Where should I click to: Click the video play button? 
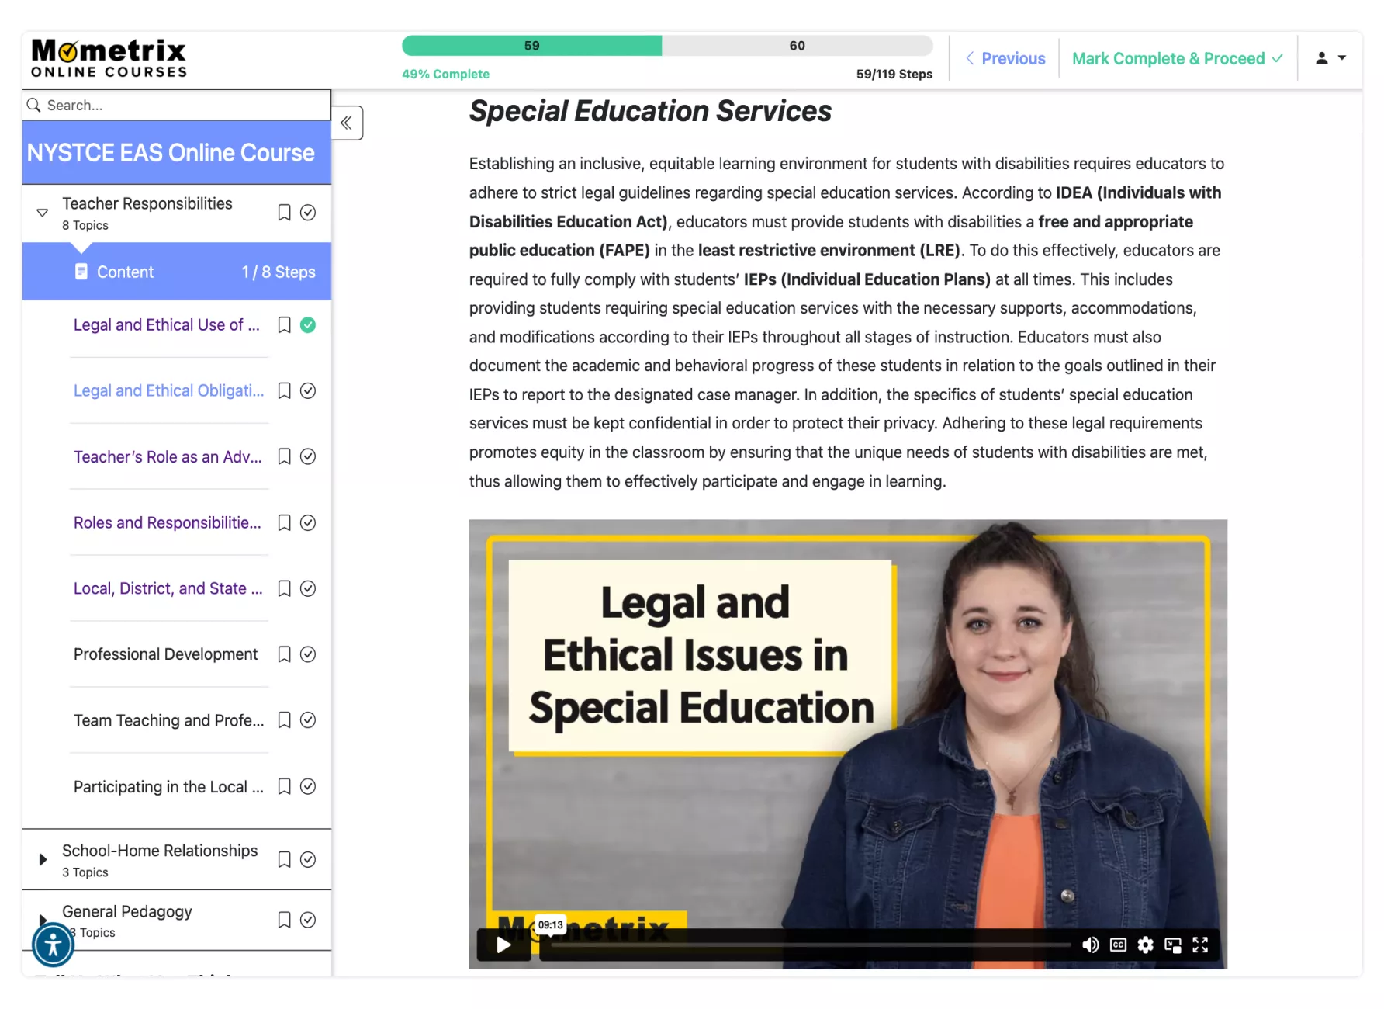(503, 945)
